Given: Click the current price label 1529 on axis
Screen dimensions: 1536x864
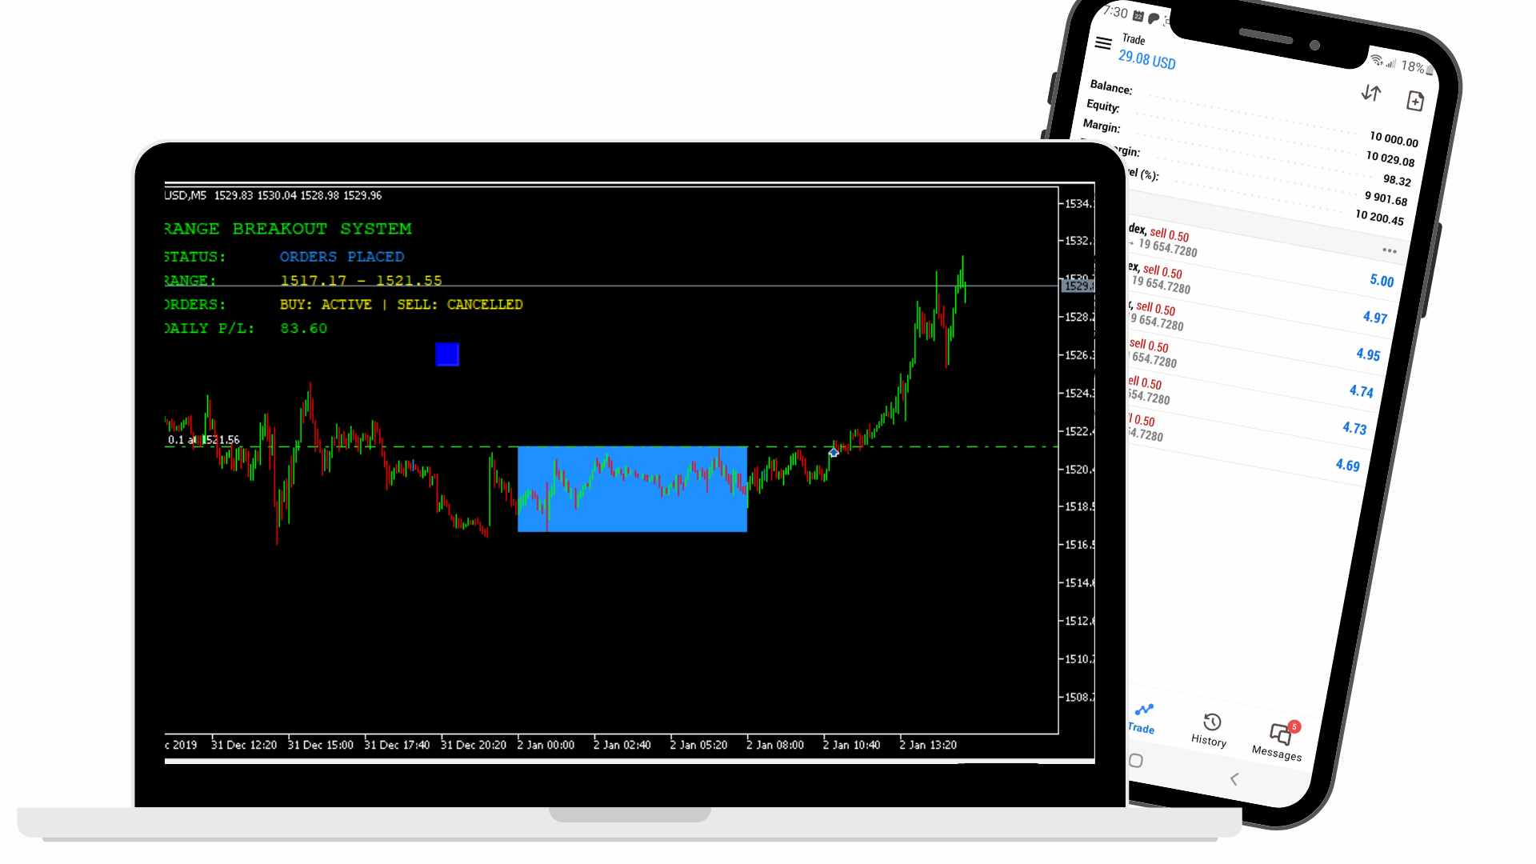Looking at the screenshot, I should point(1078,286).
